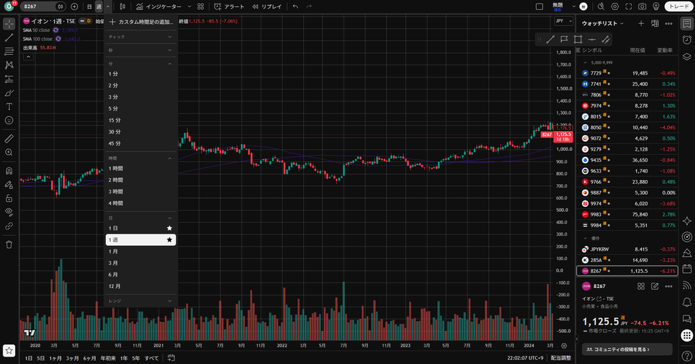The image size is (695, 364).
Task: Set chart range to year to date
Action: pyautogui.click(x=108, y=359)
